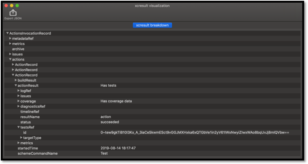Screen dimensions: 308x164
Task: Expand the coverage node
Action: coord(18,101)
